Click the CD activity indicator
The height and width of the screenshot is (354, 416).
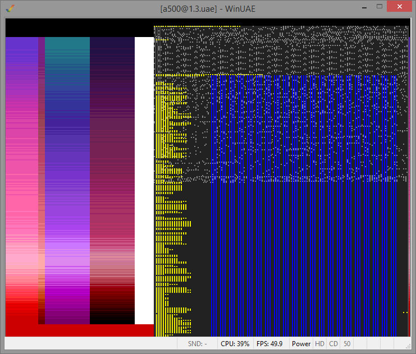[333, 344]
